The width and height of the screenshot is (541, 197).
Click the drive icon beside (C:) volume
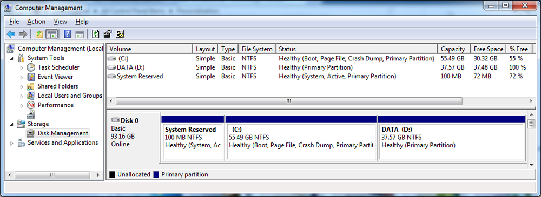(x=112, y=58)
